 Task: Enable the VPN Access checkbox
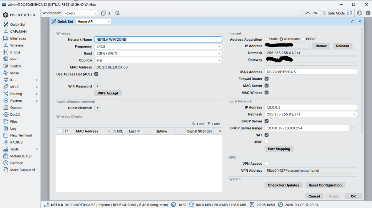pyautogui.click(x=267, y=163)
